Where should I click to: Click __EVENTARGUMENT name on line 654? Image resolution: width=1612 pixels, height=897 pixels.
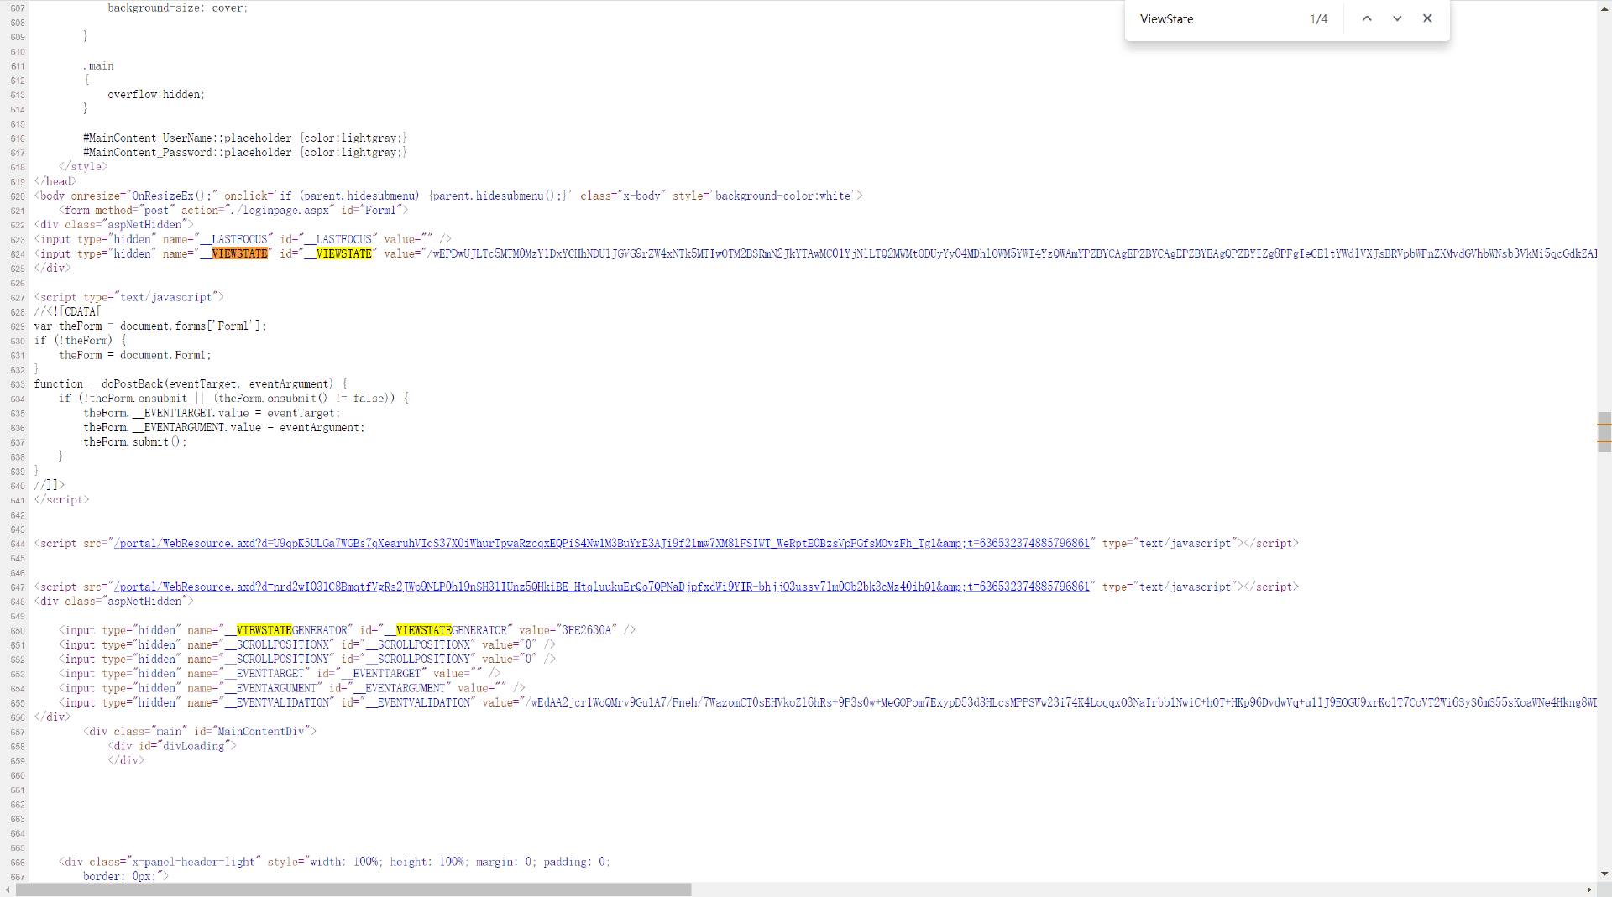(x=270, y=689)
